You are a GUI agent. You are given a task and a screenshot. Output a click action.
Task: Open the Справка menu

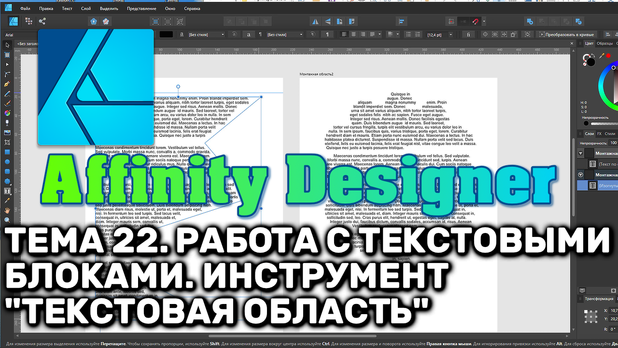(192, 9)
